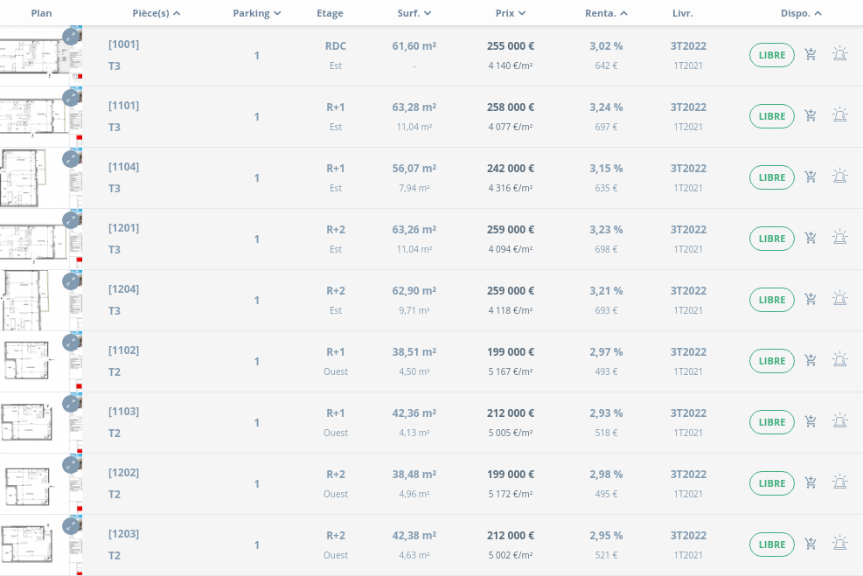Sort by Dispo. availability header
Screen dimensions: 863x576
point(801,13)
